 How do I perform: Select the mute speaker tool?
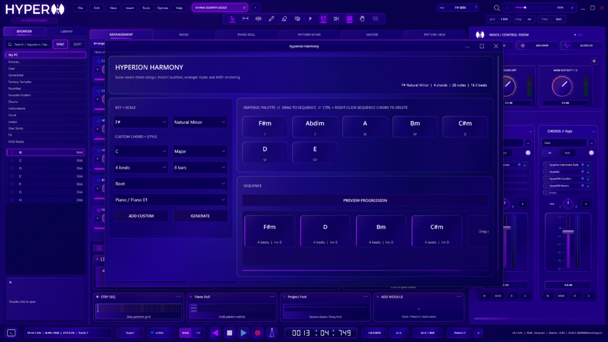(x=297, y=19)
